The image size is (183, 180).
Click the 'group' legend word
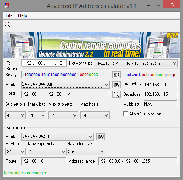(x=170, y=75)
